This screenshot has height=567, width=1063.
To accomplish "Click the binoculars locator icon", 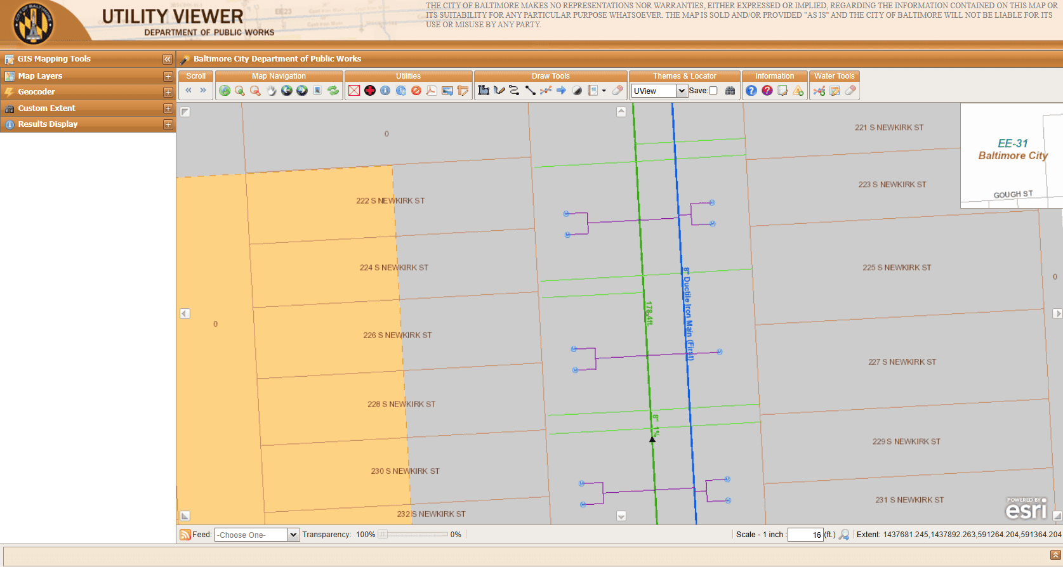I will coord(730,91).
